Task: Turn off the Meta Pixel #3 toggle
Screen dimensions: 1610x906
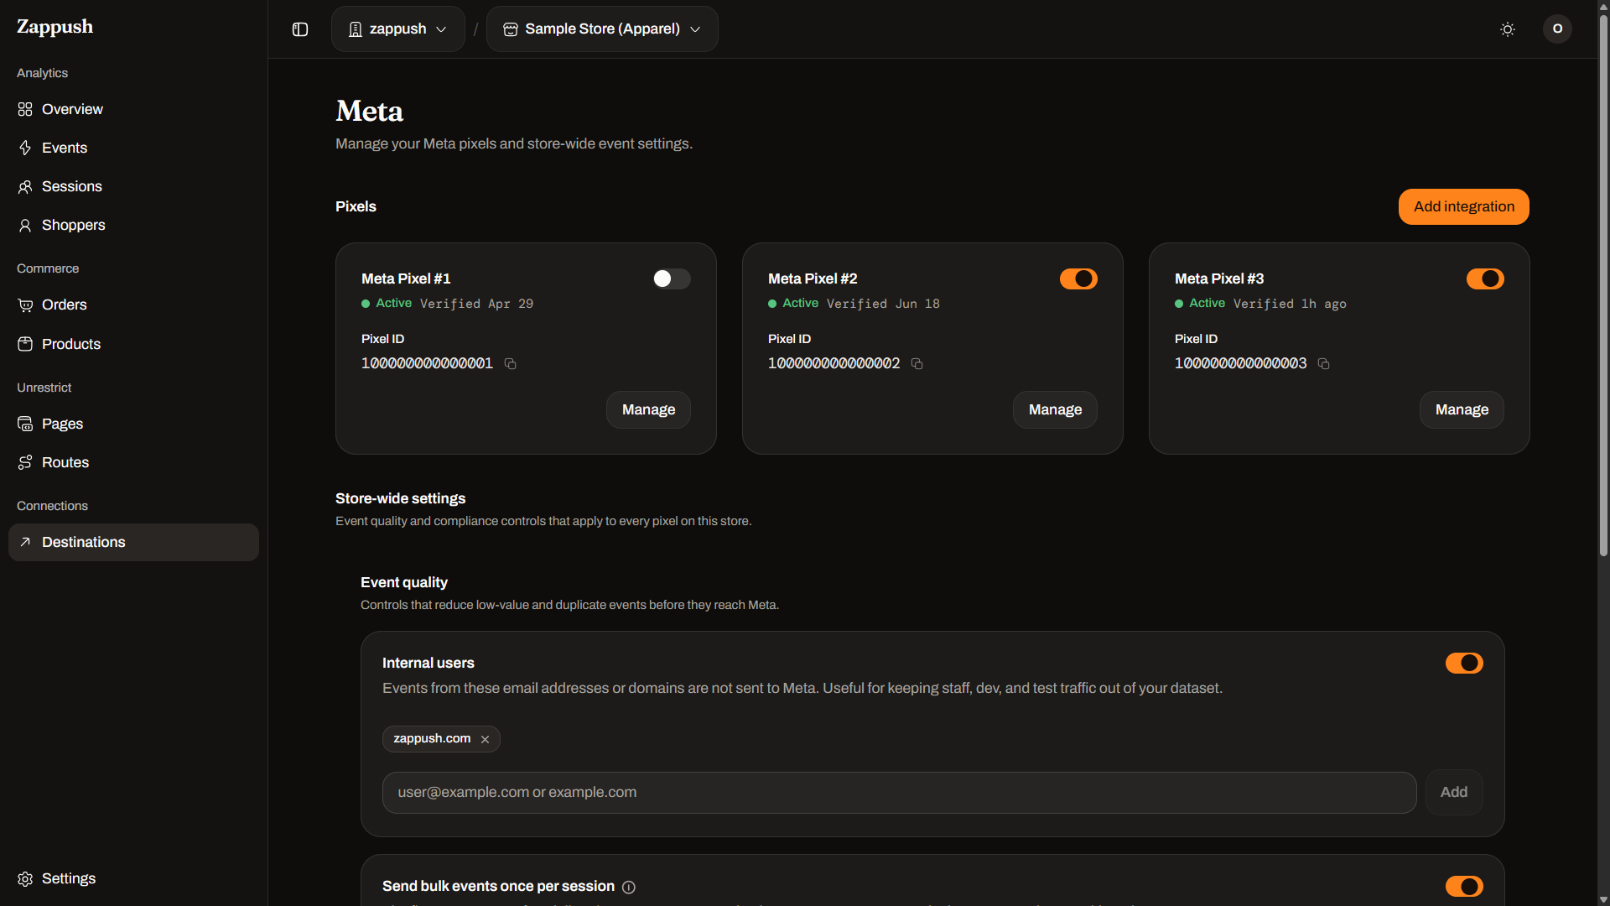Action: (1485, 279)
